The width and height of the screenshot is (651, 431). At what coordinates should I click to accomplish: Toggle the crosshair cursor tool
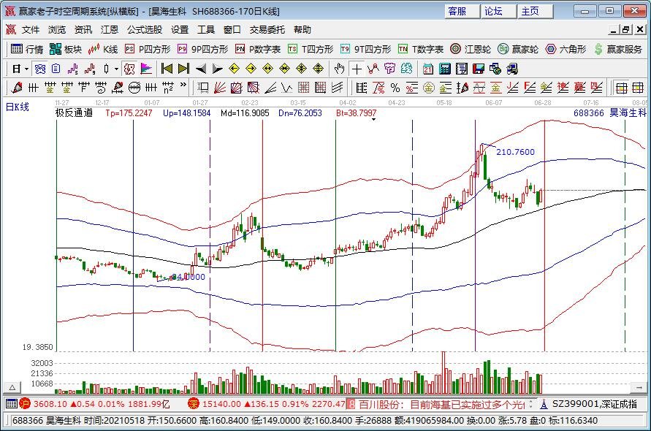point(357,69)
